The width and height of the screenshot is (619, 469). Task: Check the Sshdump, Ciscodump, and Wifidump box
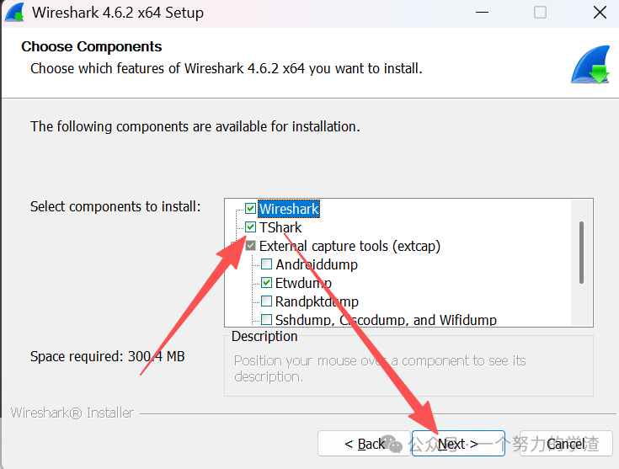coord(266,319)
